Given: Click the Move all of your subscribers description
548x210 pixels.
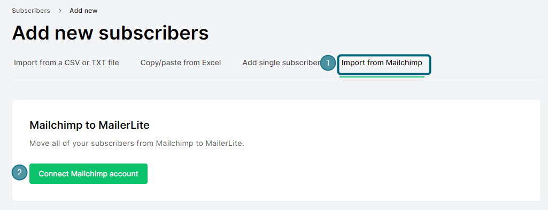Looking at the screenshot, I should [137, 144].
